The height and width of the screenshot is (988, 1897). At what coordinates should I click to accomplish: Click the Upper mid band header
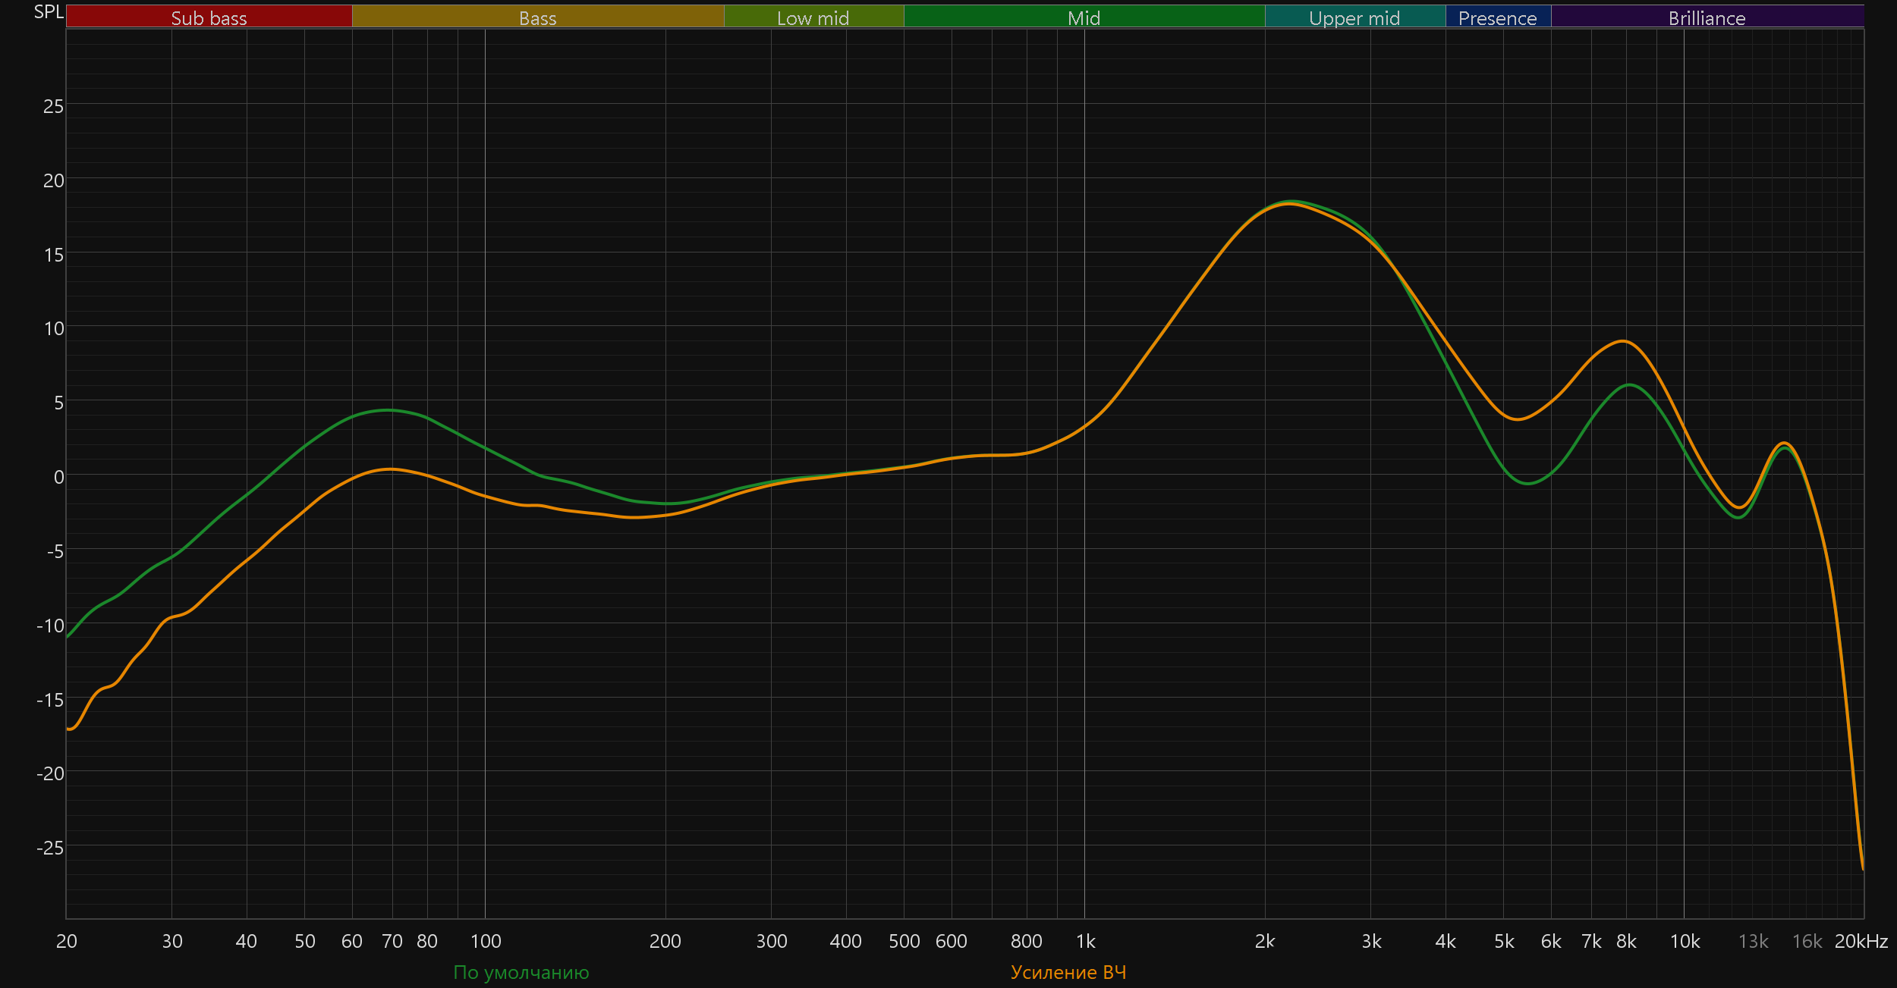tap(1354, 17)
